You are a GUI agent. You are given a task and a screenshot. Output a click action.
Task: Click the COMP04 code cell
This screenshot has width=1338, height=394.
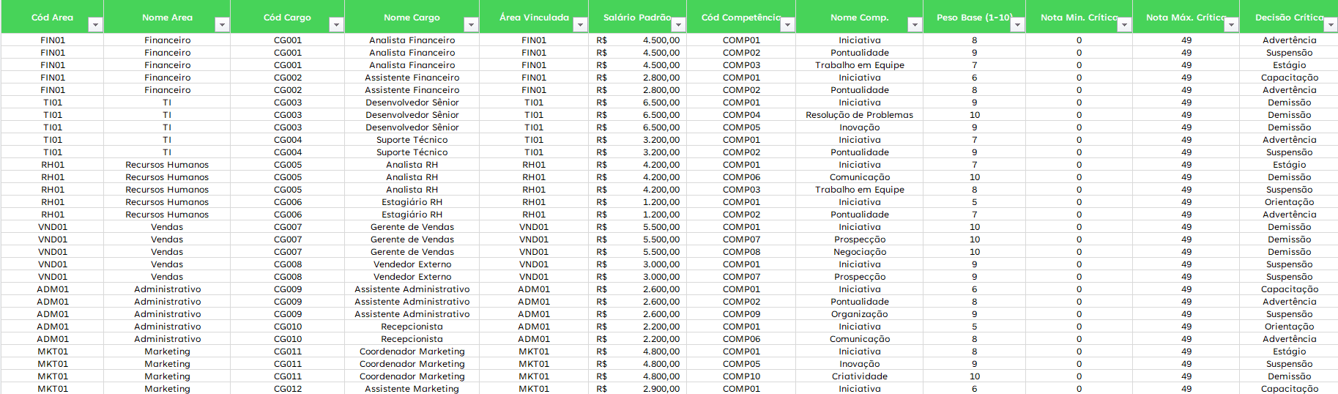pos(741,115)
